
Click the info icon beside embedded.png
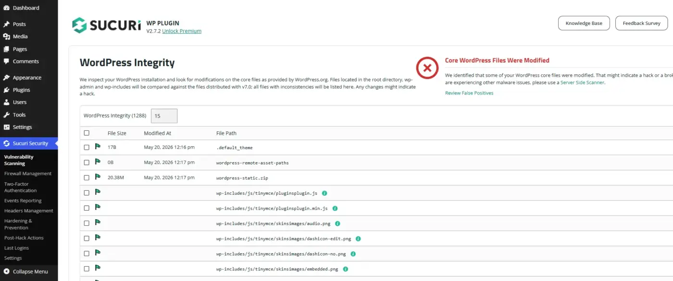tap(345, 269)
